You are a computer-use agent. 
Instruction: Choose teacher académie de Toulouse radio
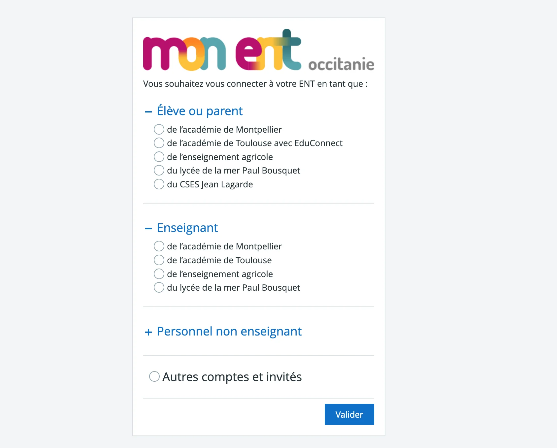(x=159, y=260)
